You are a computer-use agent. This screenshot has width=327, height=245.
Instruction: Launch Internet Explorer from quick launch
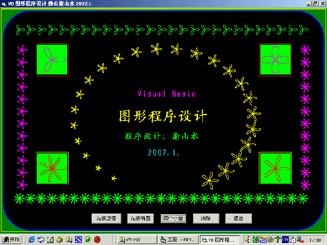coord(31,240)
